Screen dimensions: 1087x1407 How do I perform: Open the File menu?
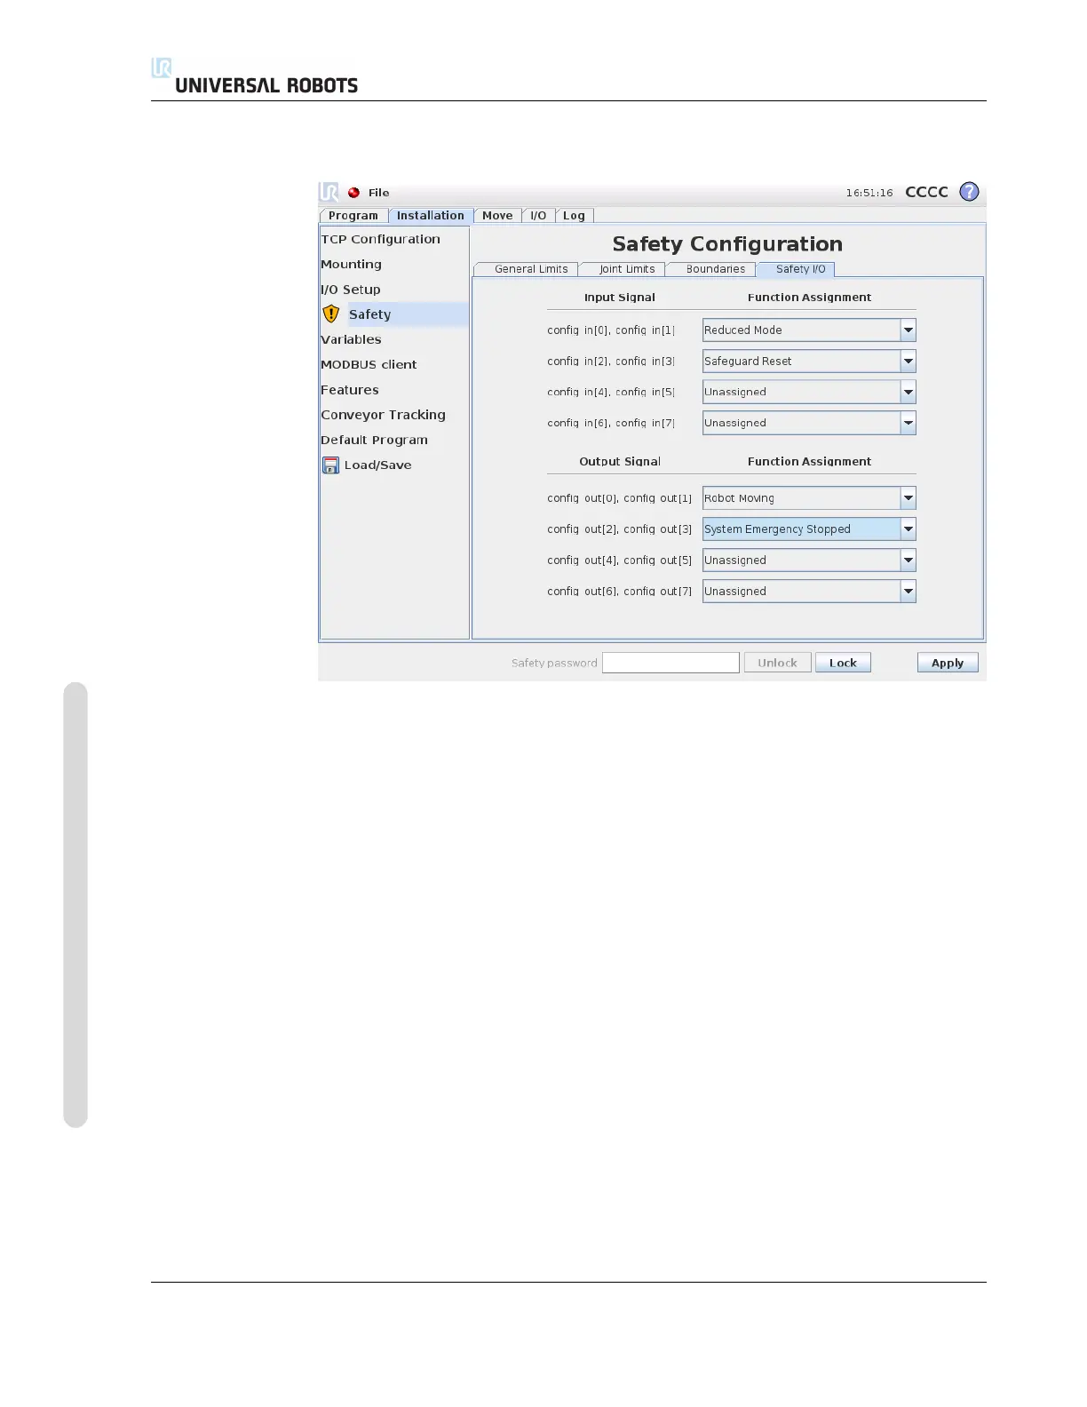point(379,193)
